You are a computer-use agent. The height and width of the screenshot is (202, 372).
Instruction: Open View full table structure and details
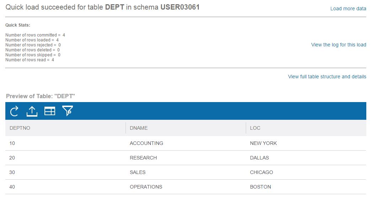click(x=327, y=77)
